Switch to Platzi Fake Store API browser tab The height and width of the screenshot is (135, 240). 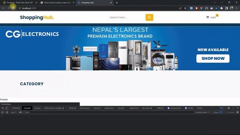[x=20, y=3]
